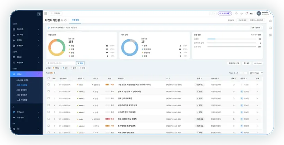Open 소명 처리 현황 submenu item
Viewport: 284px width, 145px height.
22,100
